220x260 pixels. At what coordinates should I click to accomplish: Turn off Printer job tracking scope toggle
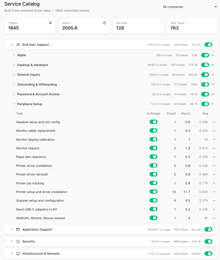(153, 183)
